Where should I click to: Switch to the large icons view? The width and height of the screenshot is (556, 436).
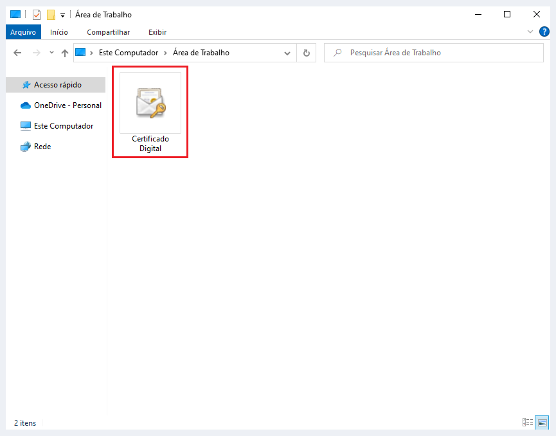click(542, 422)
